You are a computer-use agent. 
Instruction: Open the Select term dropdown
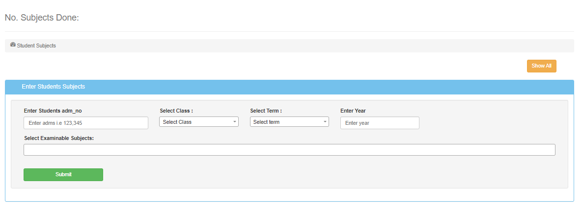(289, 122)
